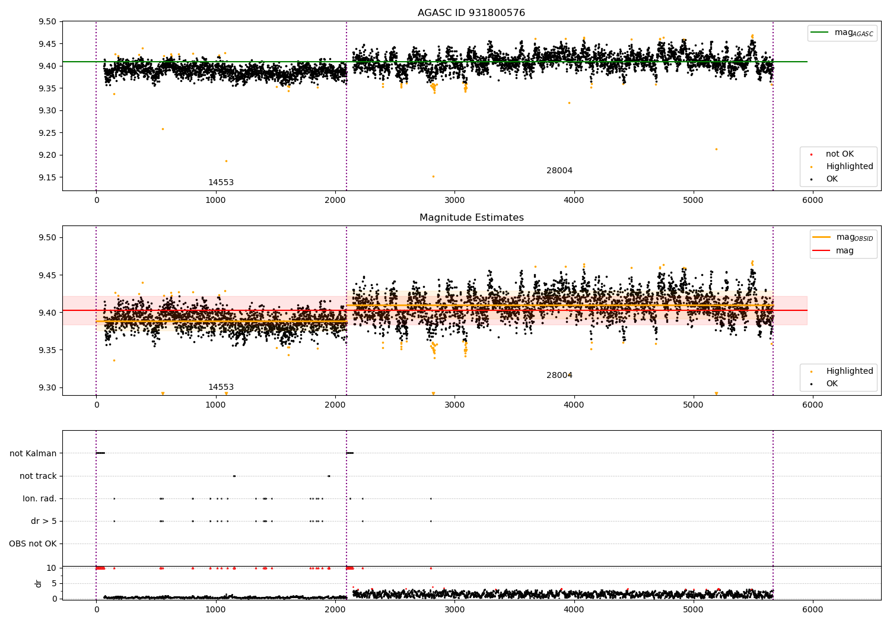Click the 'not Kalman' markers near x=0
Image resolution: width=890 pixels, height=623 pixels.
tap(100, 453)
